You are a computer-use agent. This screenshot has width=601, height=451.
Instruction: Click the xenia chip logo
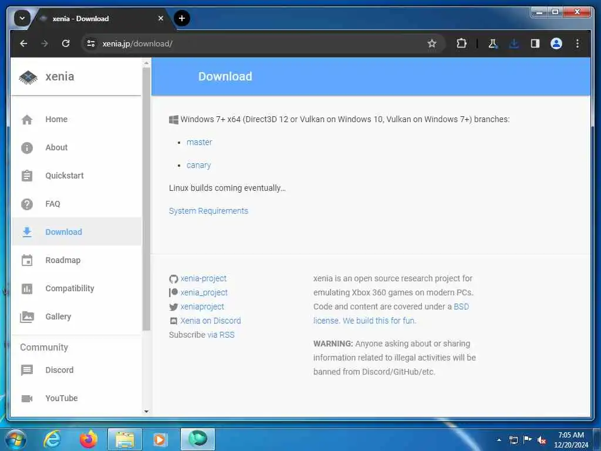pyautogui.click(x=28, y=77)
